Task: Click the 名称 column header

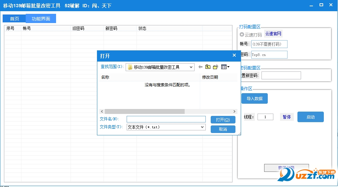Action: click(105, 77)
